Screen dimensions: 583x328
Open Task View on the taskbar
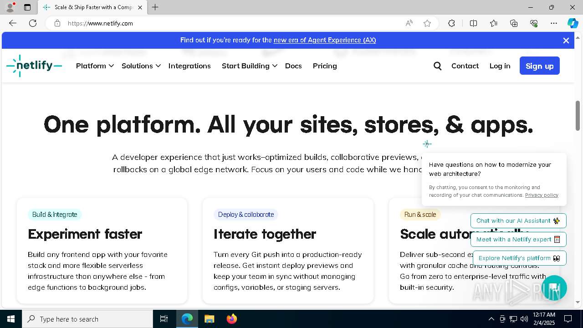tap(164, 319)
